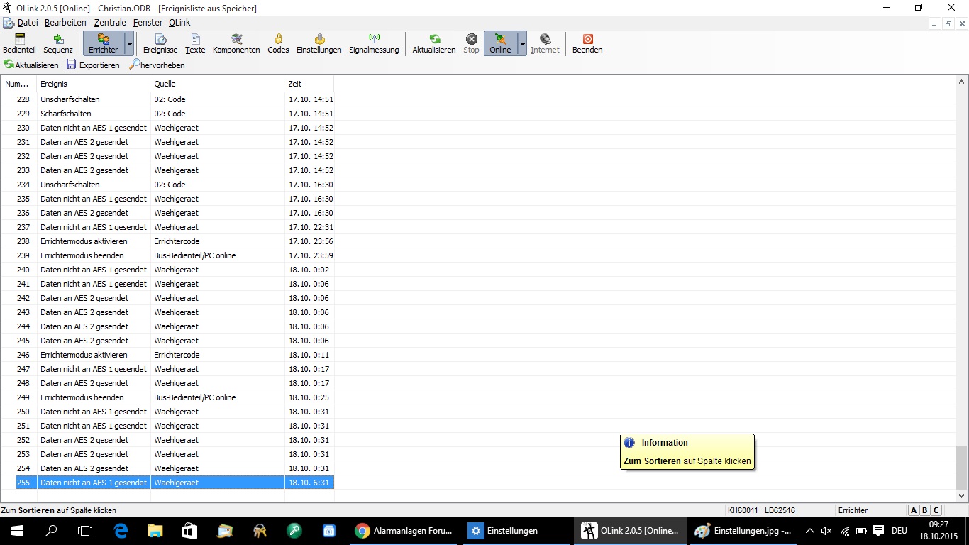Toggle the Online connection button
969x545 pixels.
point(500,43)
